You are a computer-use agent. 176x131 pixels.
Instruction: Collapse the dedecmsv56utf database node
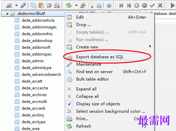(7, 14)
